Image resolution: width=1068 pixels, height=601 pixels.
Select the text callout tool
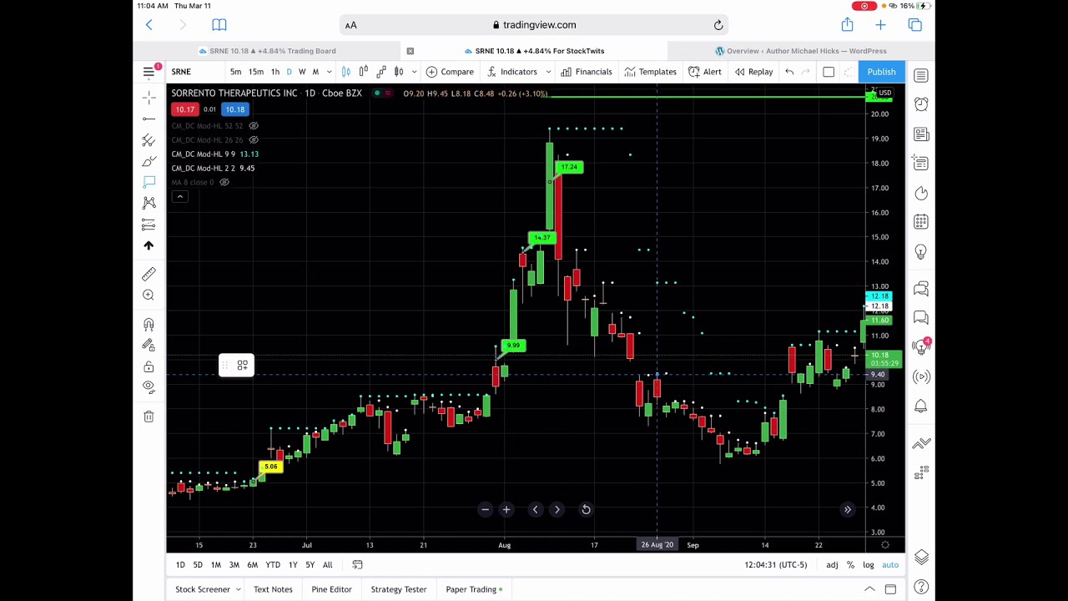coord(149,182)
